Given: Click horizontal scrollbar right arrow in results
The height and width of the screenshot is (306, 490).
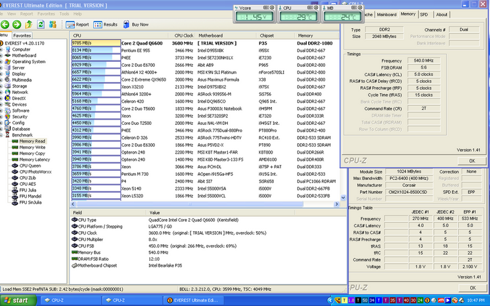Looking at the screenshot, I should tap(336, 204).
